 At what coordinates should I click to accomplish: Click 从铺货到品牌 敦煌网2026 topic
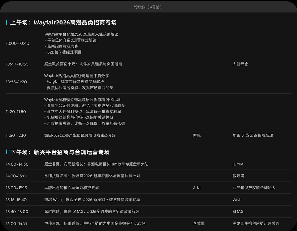click(92, 176)
